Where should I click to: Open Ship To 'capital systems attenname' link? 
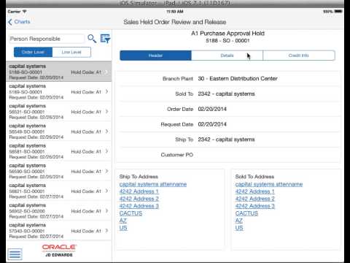pos(153,184)
